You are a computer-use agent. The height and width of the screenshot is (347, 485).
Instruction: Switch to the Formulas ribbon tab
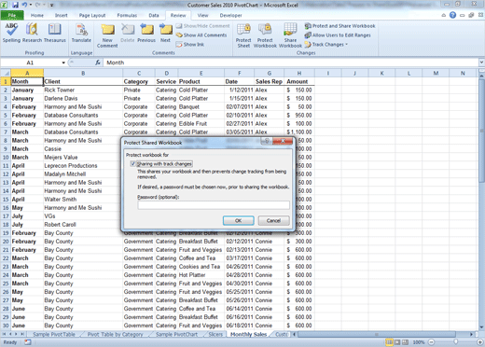click(x=127, y=15)
